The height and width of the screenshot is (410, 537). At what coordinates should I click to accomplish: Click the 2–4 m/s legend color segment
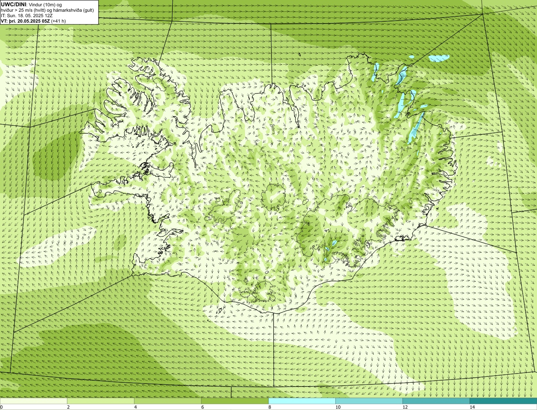tap(101, 401)
